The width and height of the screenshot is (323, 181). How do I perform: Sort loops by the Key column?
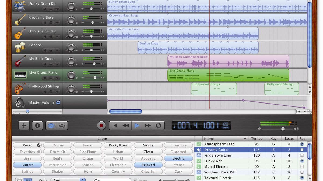[273, 139]
